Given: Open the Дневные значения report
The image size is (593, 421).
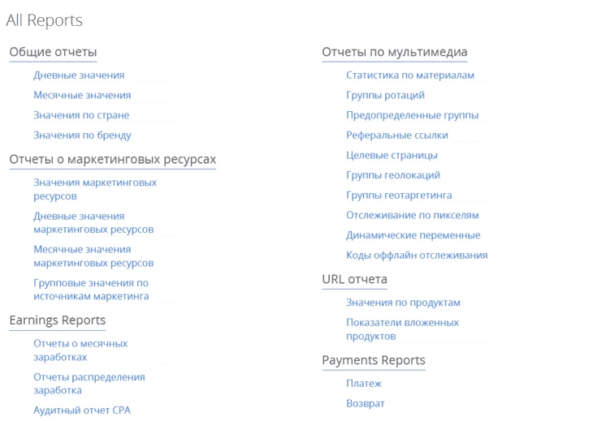Looking at the screenshot, I should [79, 75].
